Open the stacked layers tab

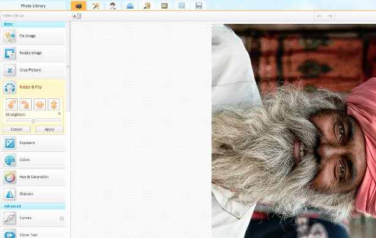(x=130, y=5)
